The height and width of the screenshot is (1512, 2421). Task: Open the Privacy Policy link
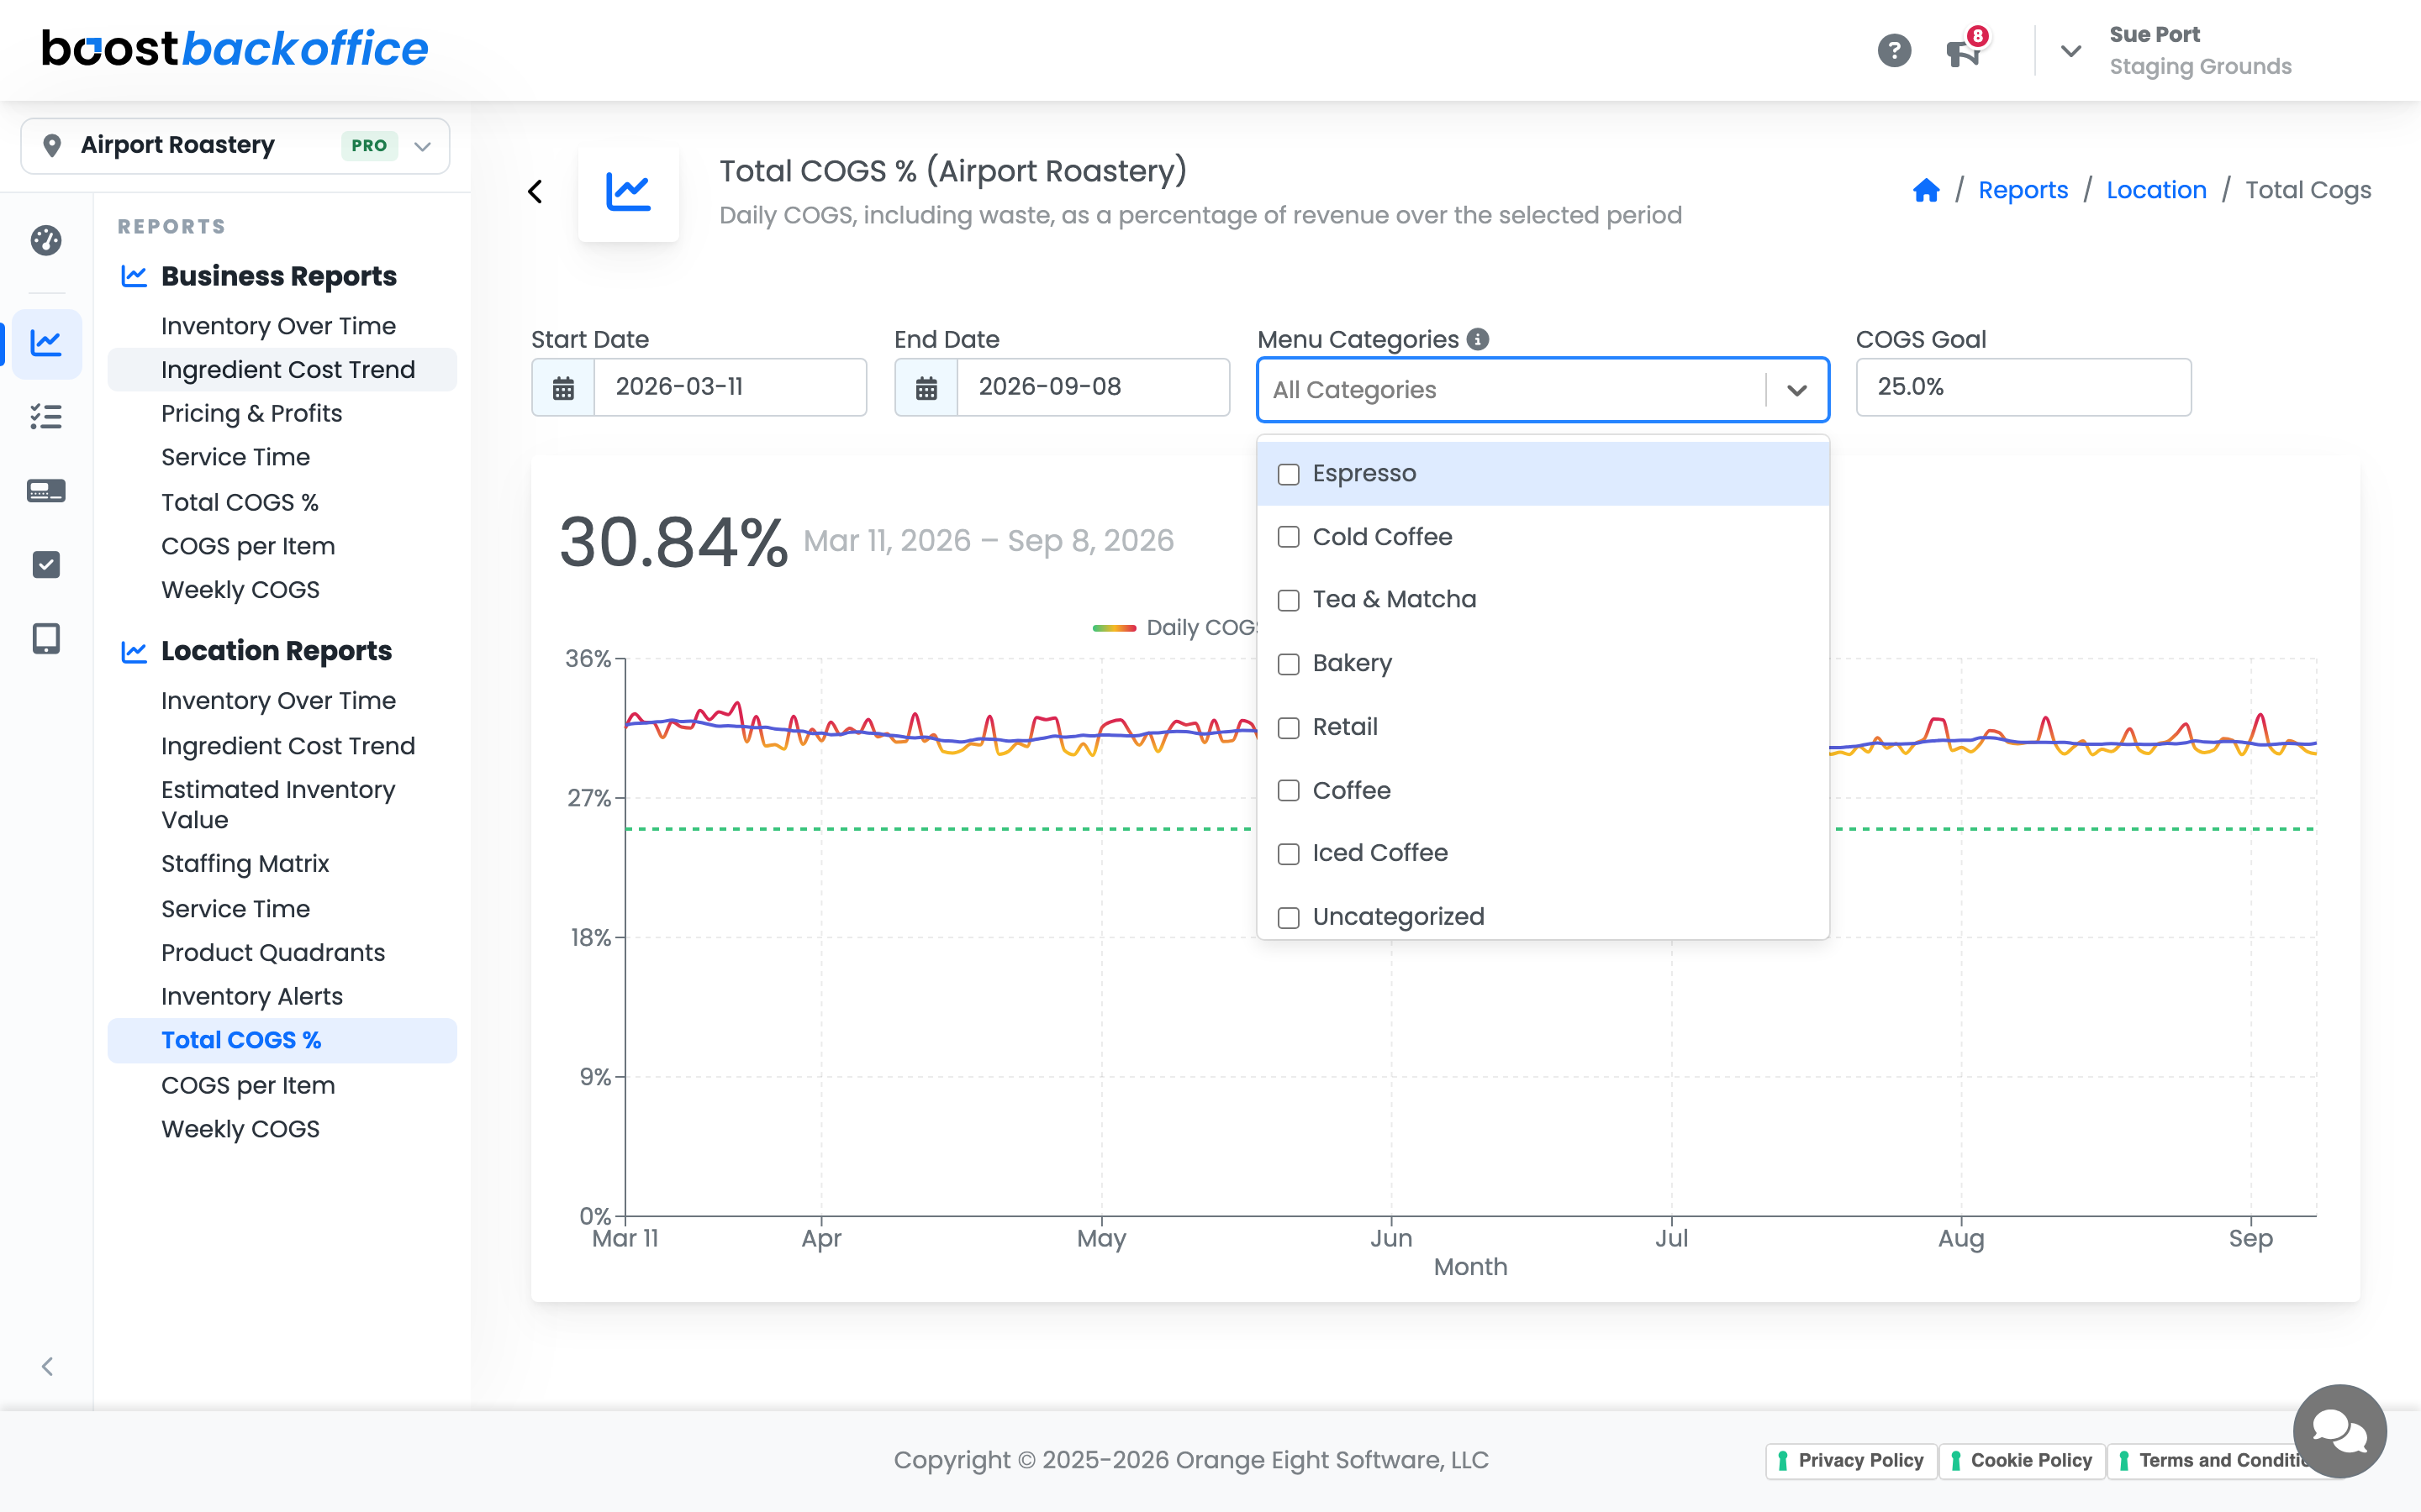(1851, 1460)
